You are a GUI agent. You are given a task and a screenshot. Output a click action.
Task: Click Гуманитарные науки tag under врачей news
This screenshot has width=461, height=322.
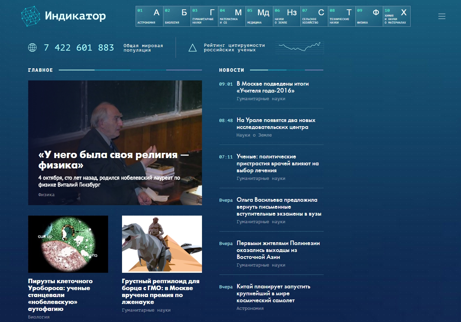261,179
